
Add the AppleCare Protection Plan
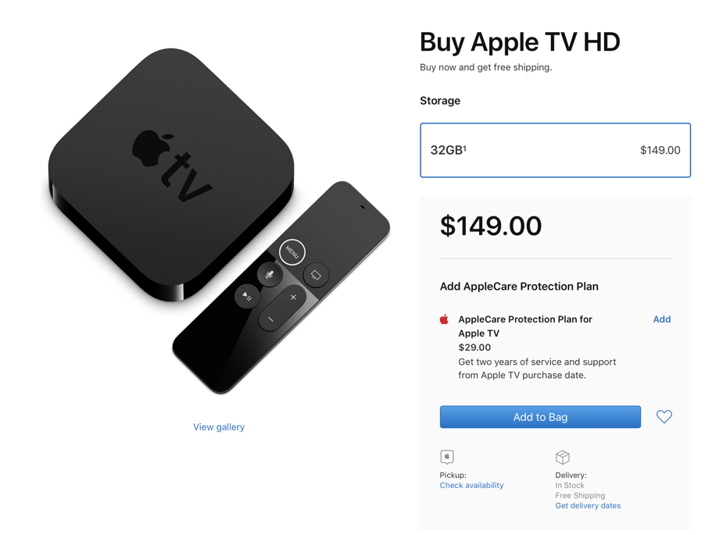tap(662, 319)
